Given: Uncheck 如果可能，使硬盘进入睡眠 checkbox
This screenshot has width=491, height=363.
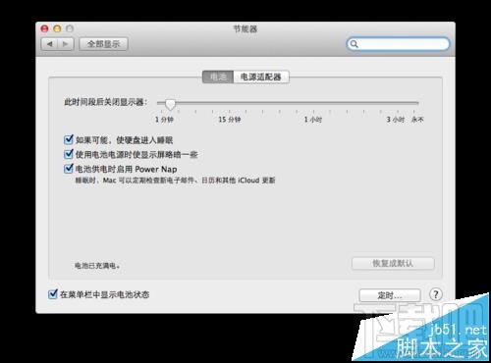Looking at the screenshot, I should point(68,139).
